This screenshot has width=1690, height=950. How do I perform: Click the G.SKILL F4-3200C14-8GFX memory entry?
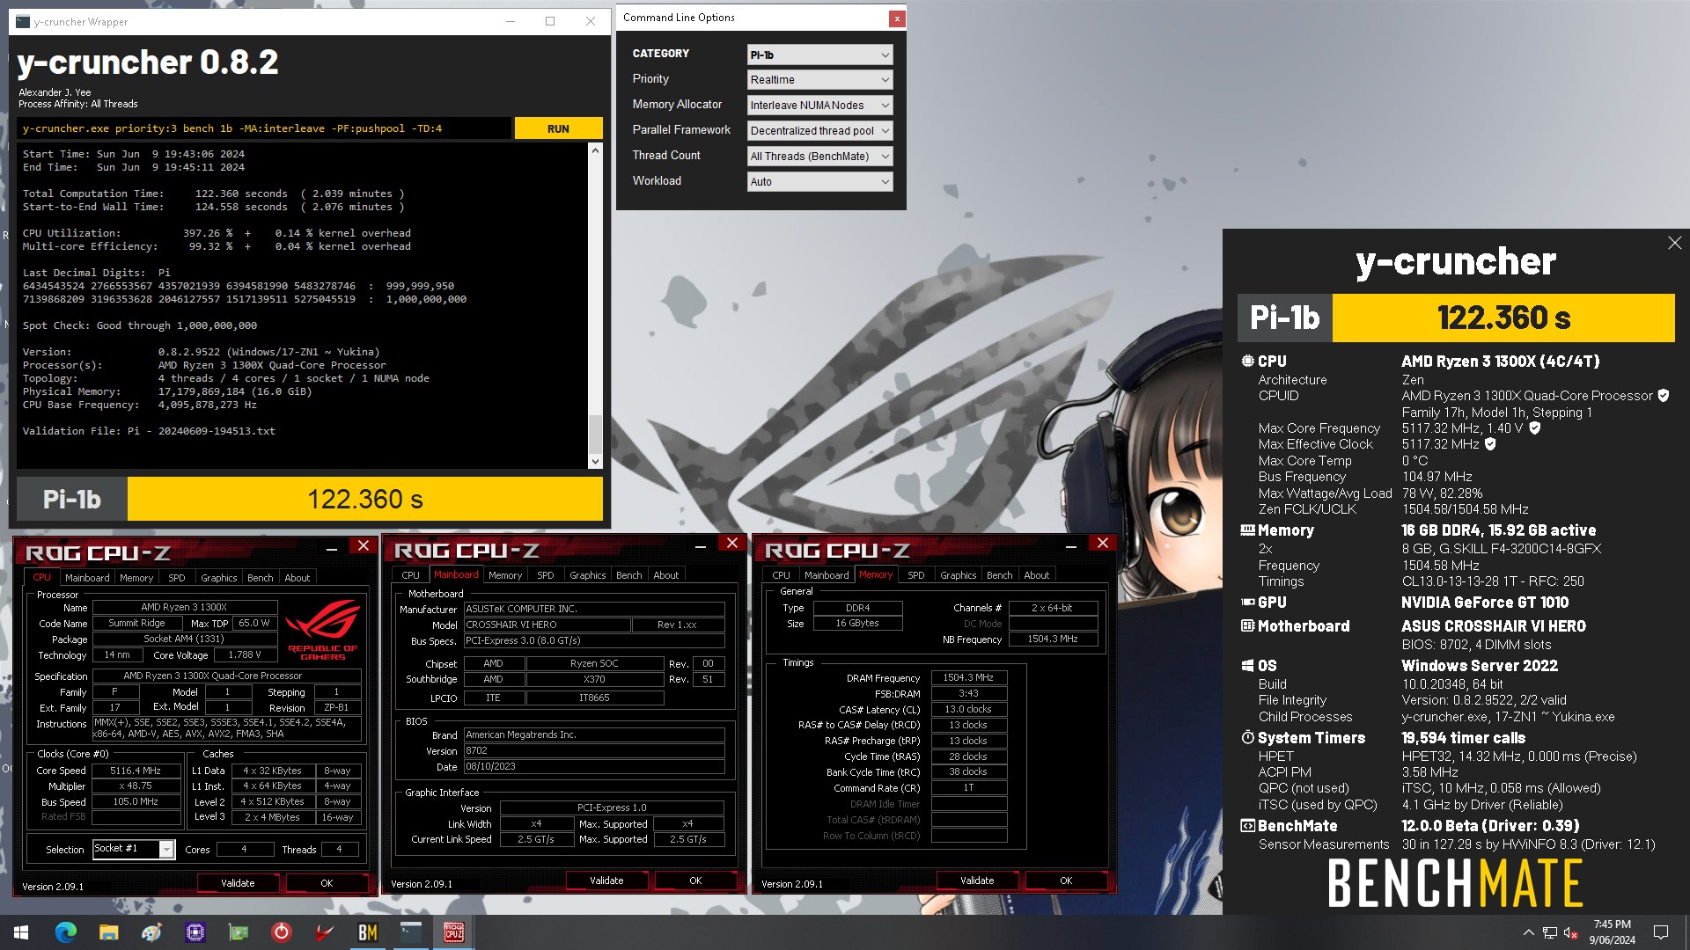click(1501, 549)
